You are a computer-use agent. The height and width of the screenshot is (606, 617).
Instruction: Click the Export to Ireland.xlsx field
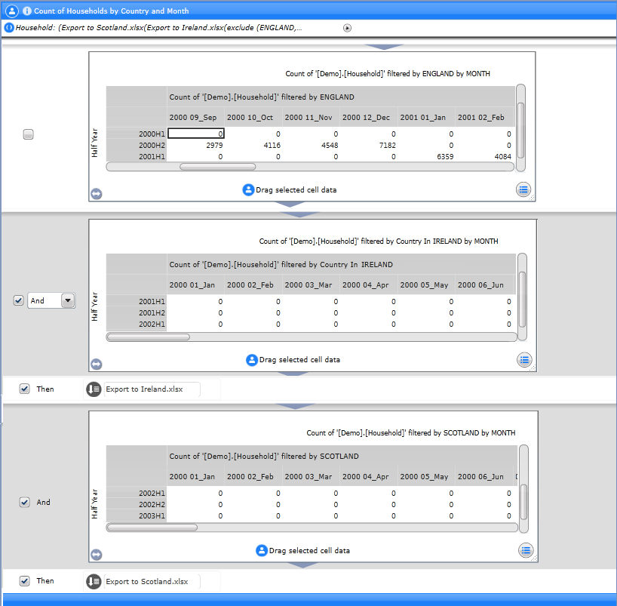click(x=152, y=389)
